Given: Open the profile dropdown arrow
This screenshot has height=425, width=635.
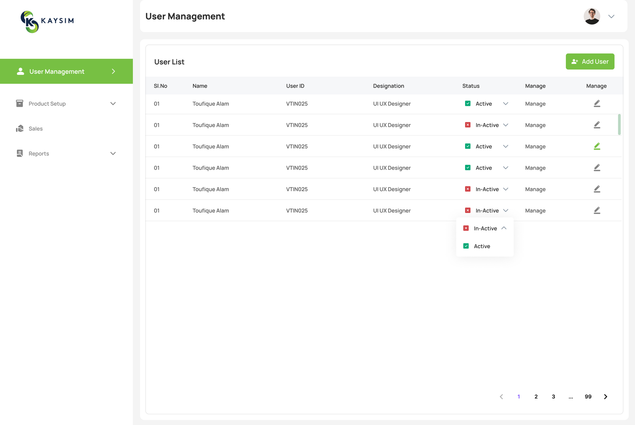Looking at the screenshot, I should (611, 16).
